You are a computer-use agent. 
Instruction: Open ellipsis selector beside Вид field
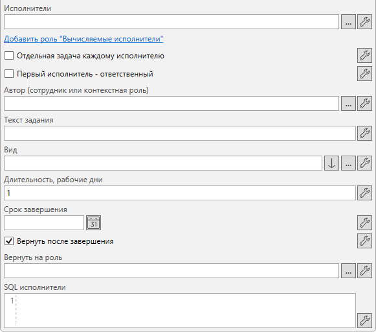point(348,163)
